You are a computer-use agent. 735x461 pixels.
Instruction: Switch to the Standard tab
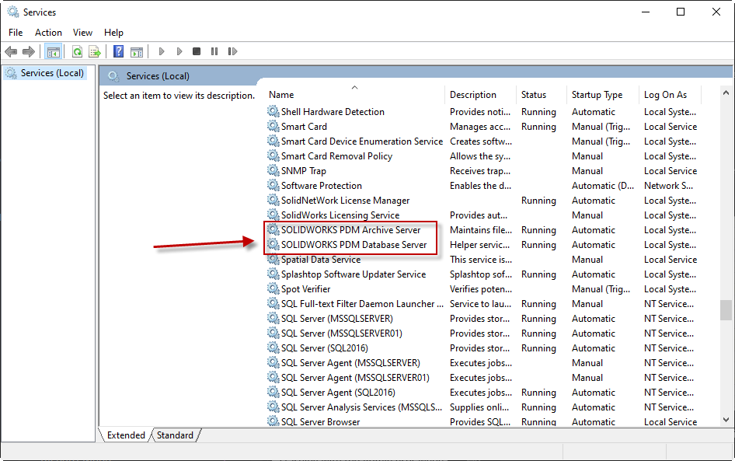tap(175, 435)
